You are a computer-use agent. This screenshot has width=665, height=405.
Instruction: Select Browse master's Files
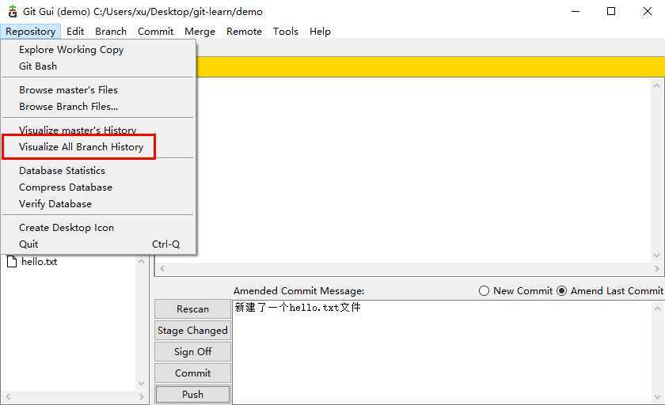pos(98,90)
